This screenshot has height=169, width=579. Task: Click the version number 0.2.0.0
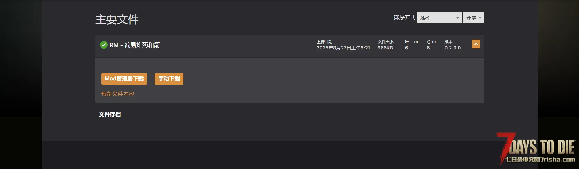(453, 48)
